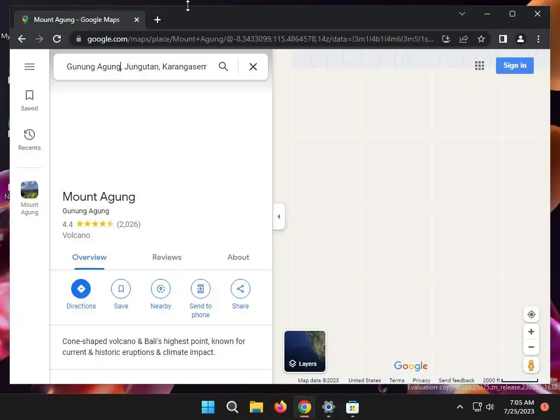560x420 pixels.
Task: Open File Explorer from taskbar
Action: point(256,407)
